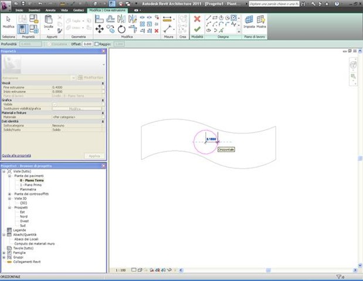Click the Modifica tipo icon in Properties
363x281 pixels.
pyautogui.click(x=81, y=78)
